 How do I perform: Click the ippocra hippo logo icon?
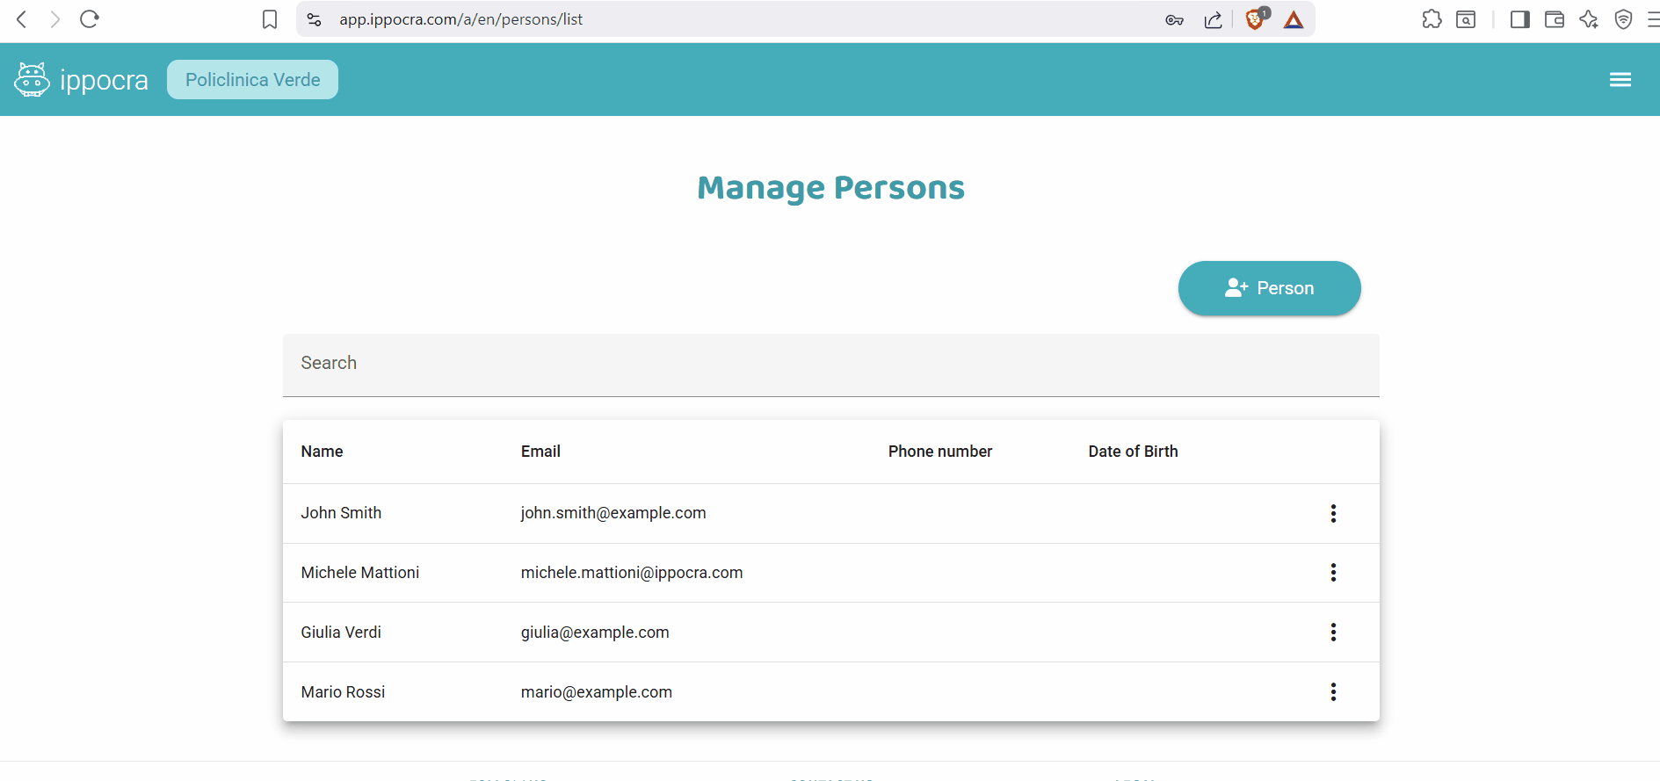[32, 80]
